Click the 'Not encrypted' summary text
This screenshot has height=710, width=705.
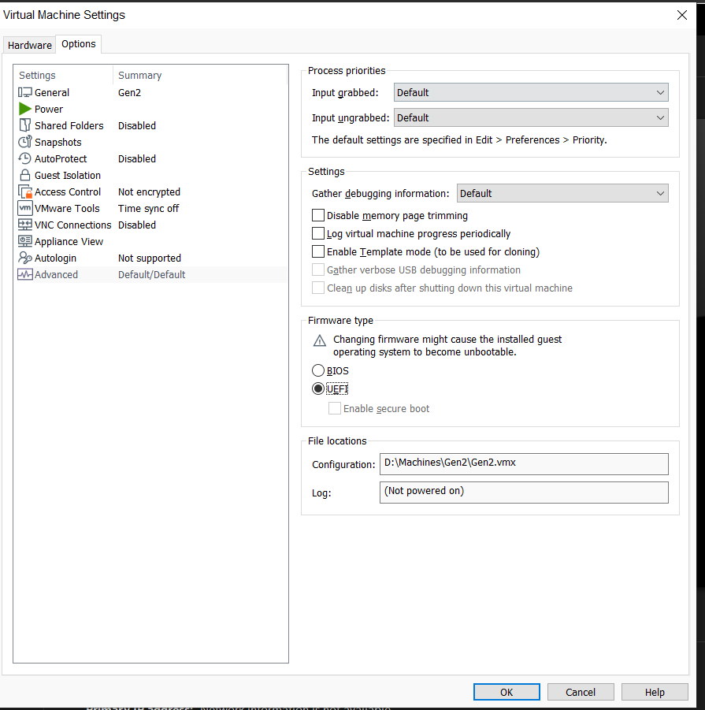(x=149, y=192)
